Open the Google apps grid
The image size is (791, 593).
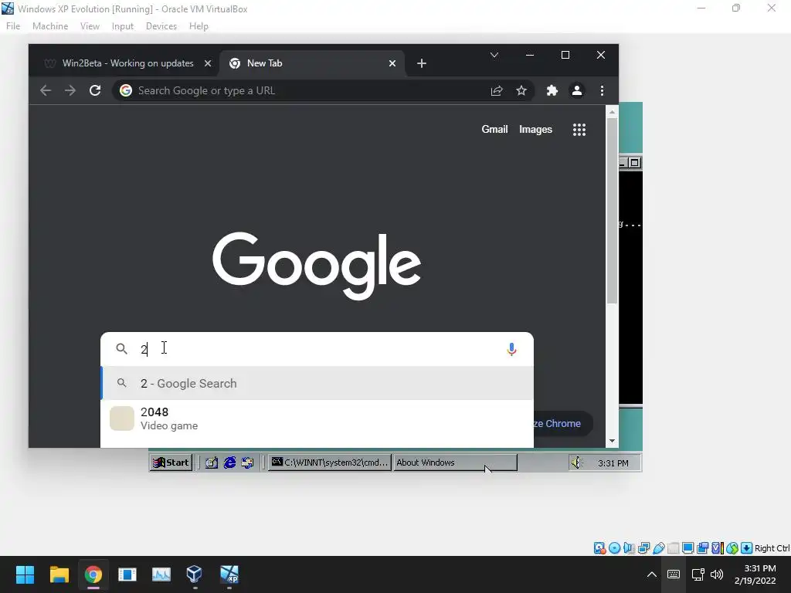tap(579, 130)
